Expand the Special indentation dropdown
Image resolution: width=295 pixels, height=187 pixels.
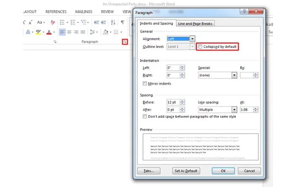[x=234, y=75]
